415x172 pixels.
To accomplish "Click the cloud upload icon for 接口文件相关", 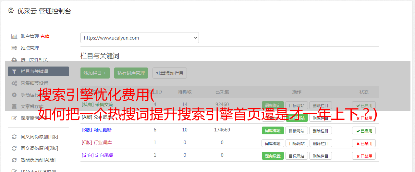I will tap(14, 60).
